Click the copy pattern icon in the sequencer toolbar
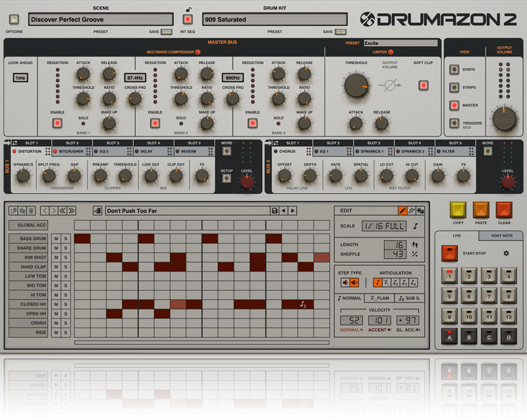 pos(14,211)
